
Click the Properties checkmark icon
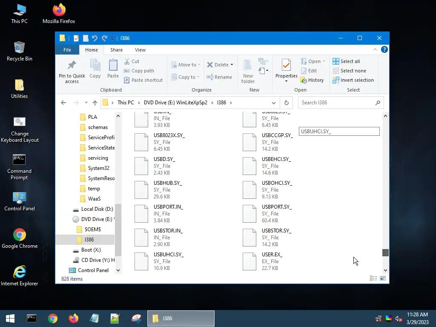286,65
